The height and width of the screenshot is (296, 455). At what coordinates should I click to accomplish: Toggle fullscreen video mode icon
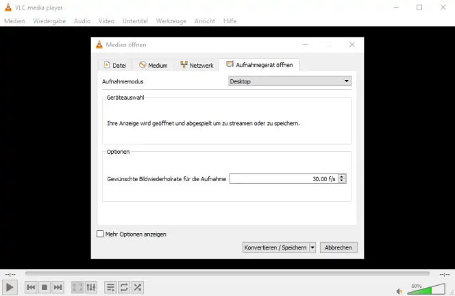pyautogui.click(x=77, y=287)
